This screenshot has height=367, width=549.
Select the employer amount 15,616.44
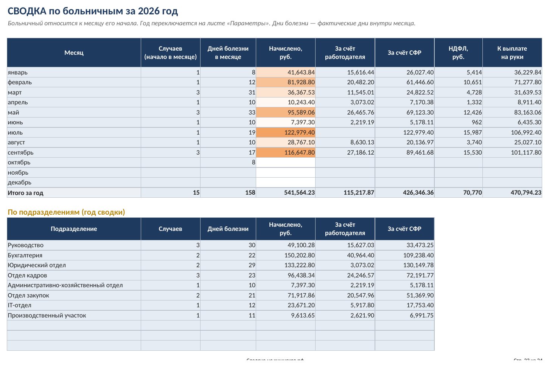(x=345, y=72)
